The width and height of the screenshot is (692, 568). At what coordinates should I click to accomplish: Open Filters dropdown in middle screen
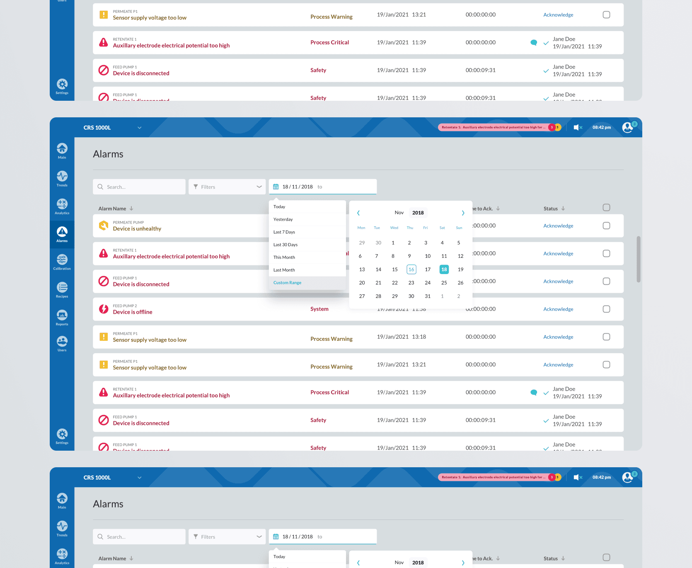coord(227,187)
